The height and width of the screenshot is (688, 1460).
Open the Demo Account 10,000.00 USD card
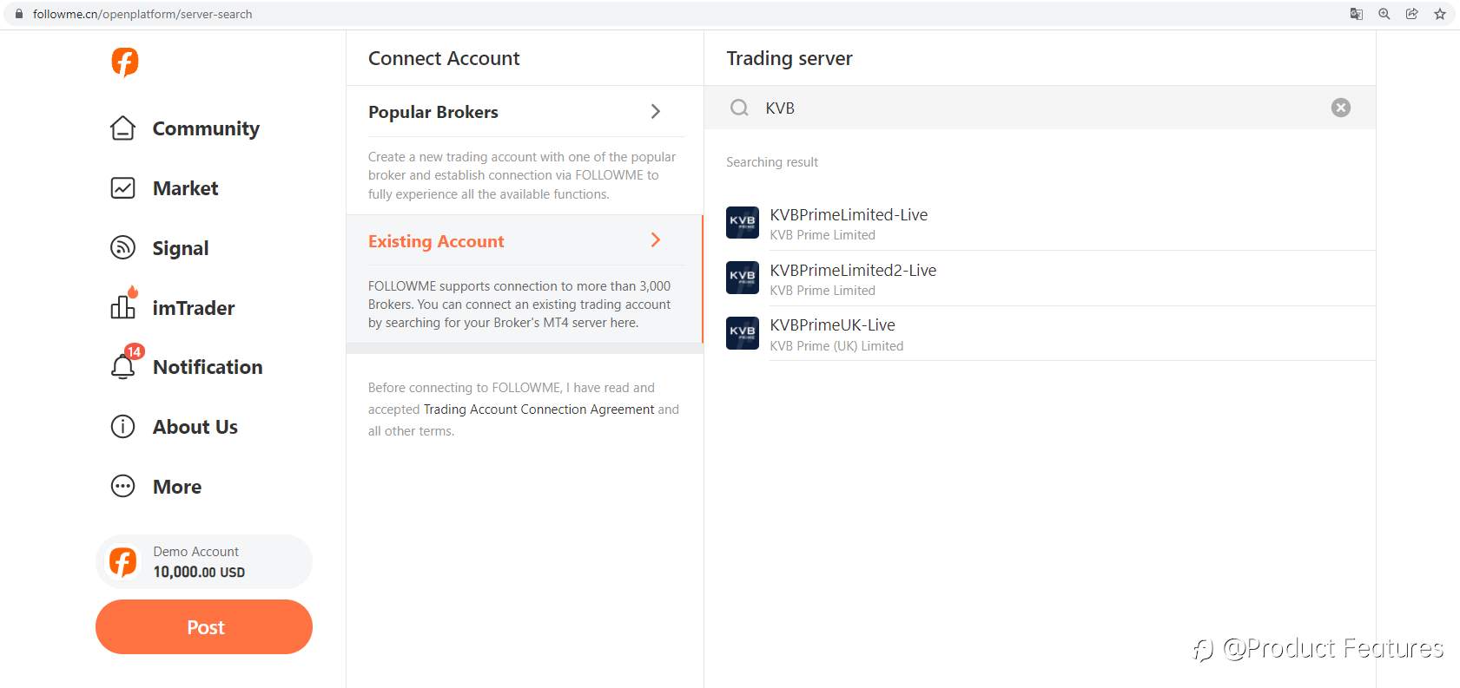[204, 562]
